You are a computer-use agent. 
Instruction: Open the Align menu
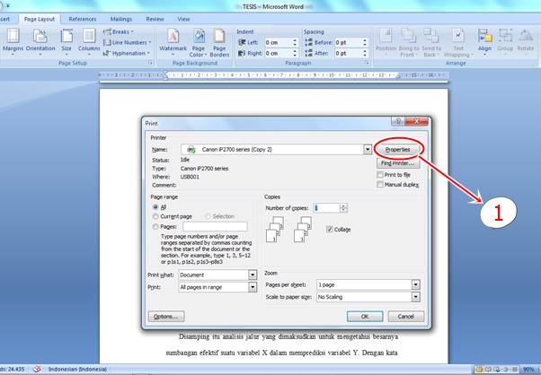(484, 42)
